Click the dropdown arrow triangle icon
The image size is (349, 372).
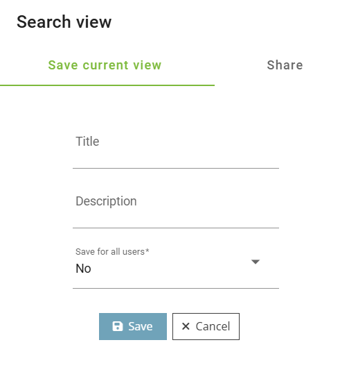256,262
